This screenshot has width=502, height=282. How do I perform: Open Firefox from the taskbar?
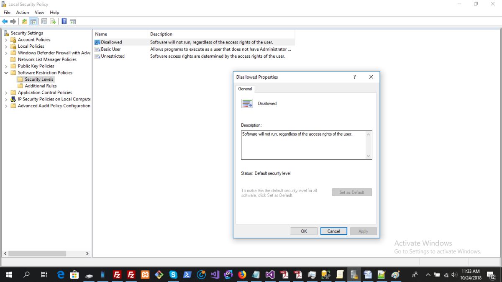click(242, 275)
